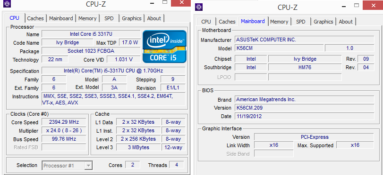
Task: Click the Core Speed value '2394.29 MHz'
Action: tap(64, 122)
